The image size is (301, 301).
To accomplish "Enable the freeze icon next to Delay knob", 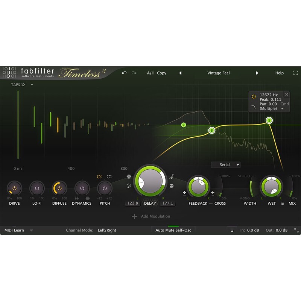I will point(129,176).
